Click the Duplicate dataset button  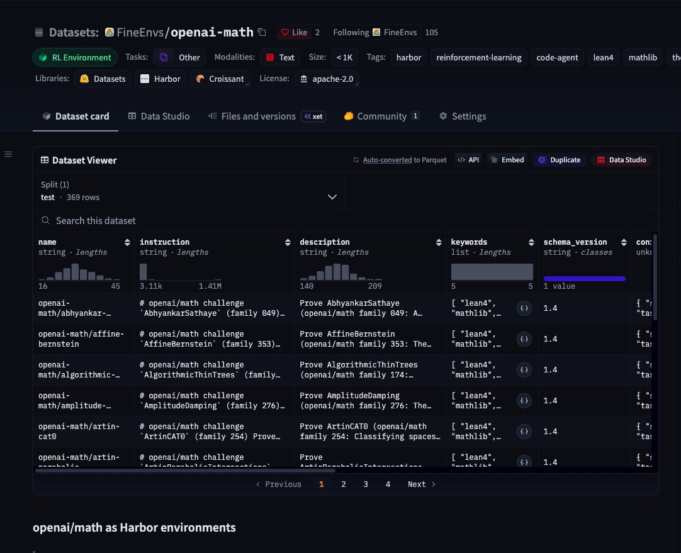559,160
